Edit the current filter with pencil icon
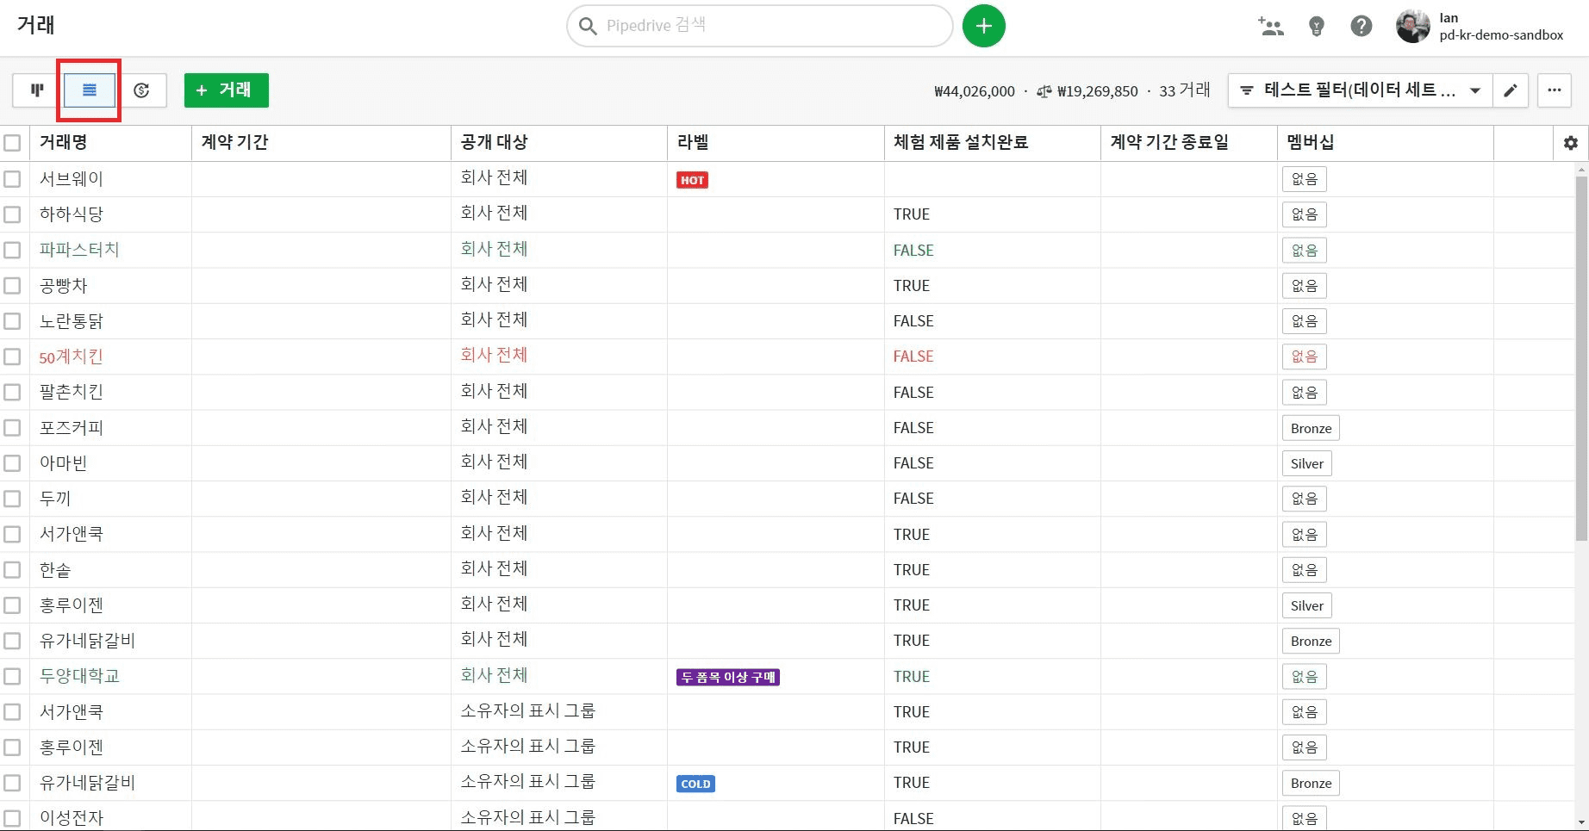1589x831 pixels. [x=1510, y=90]
